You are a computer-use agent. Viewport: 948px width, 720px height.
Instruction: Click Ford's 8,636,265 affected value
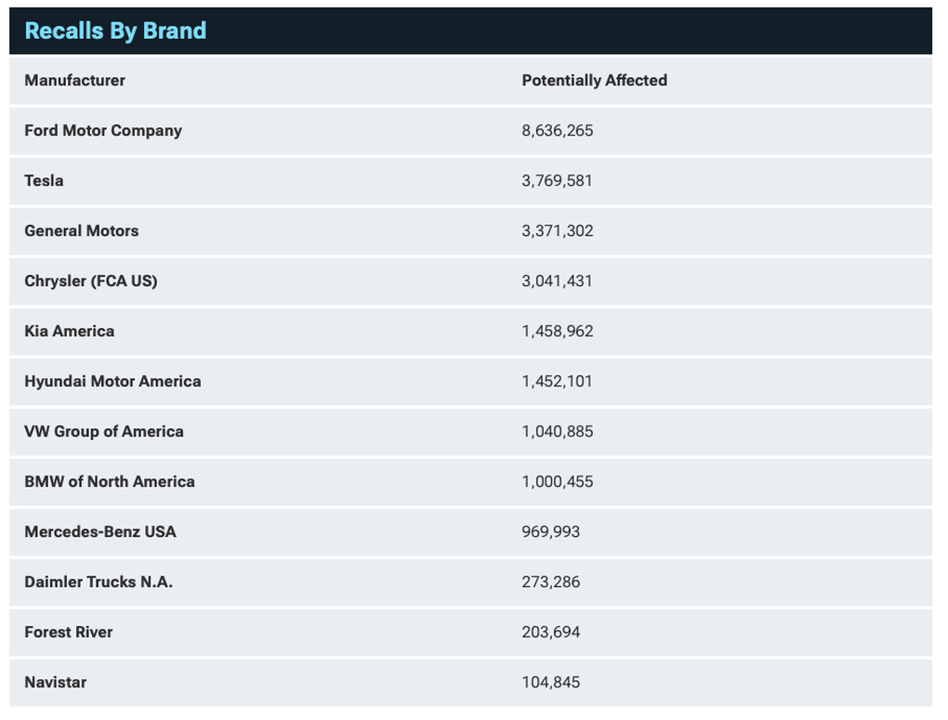tap(557, 131)
